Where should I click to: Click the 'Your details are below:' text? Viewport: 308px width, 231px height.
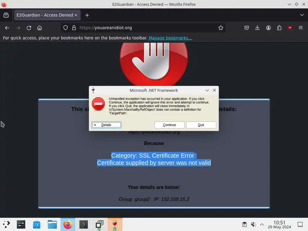(154, 187)
